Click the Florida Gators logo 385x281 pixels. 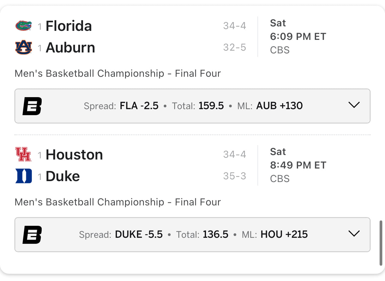click(x=23, y=26)
